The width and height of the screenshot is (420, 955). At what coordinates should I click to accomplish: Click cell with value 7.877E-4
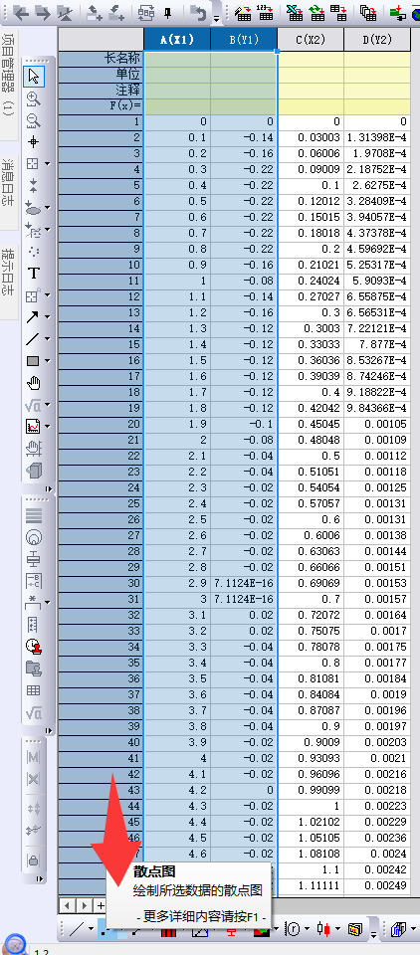click(376, 345)
